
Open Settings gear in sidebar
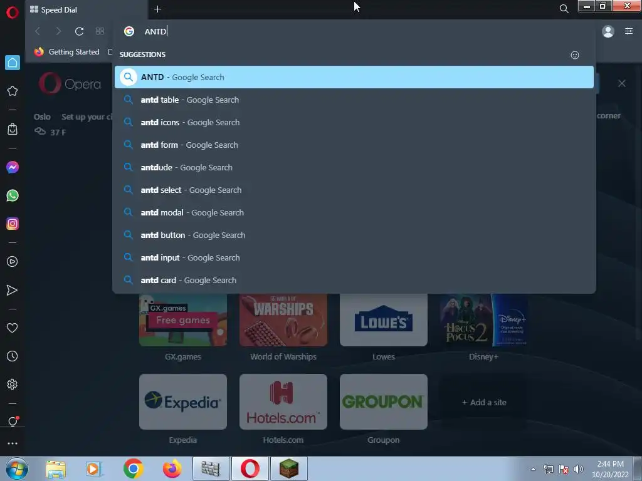point(13,385)
